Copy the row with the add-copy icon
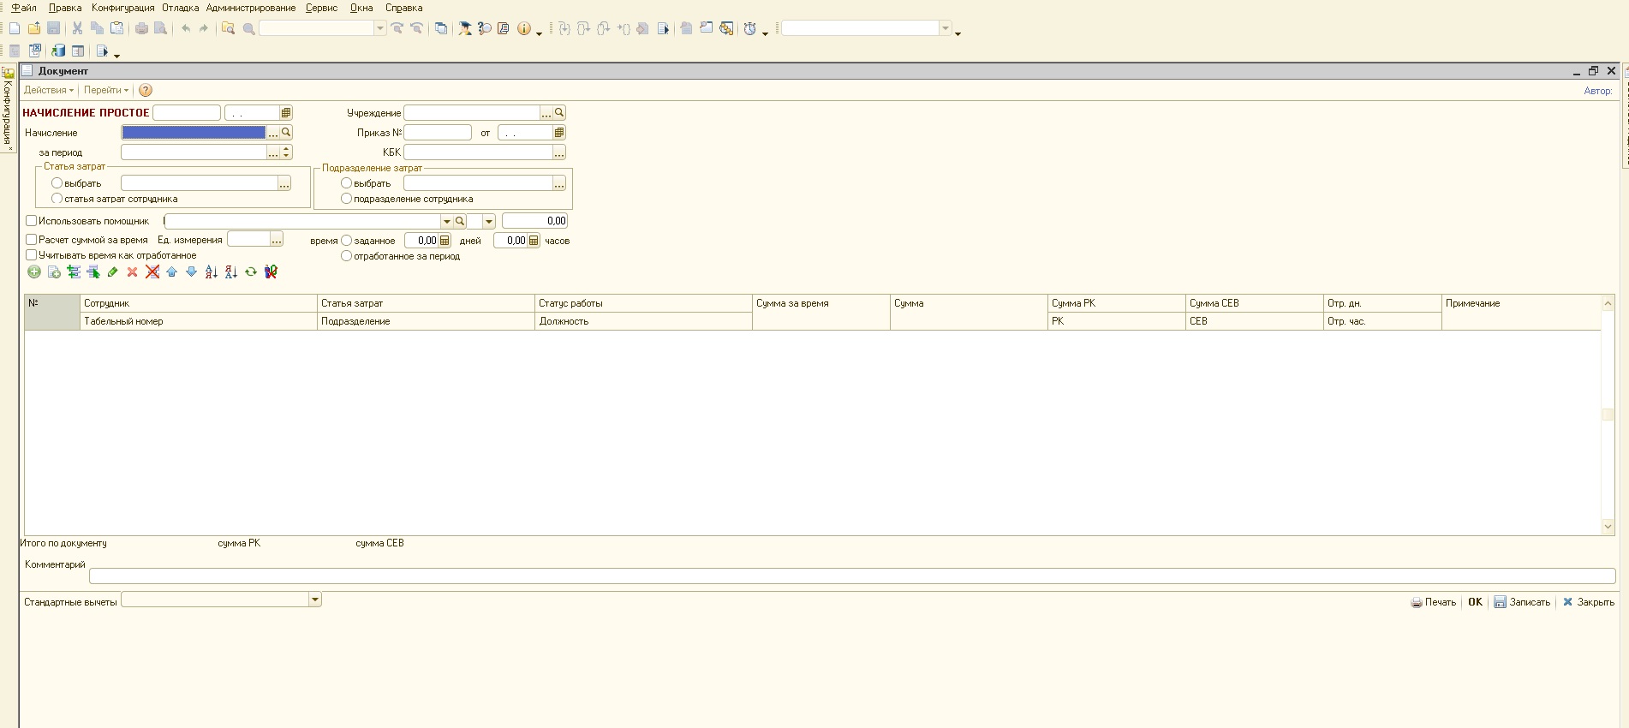This screenshot has height=728, width=1629. point(54,272)
